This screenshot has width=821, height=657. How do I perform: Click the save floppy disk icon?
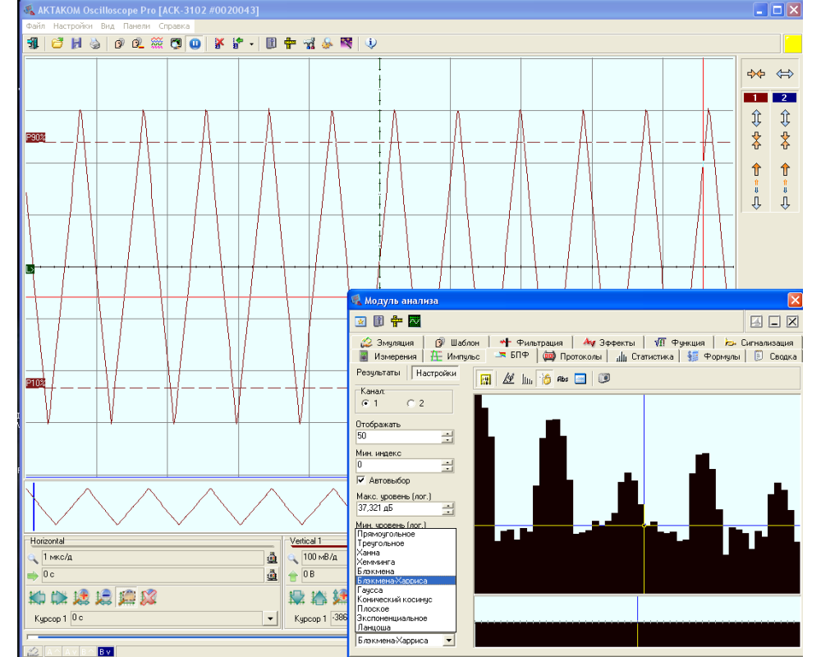(x=76, y=44)
